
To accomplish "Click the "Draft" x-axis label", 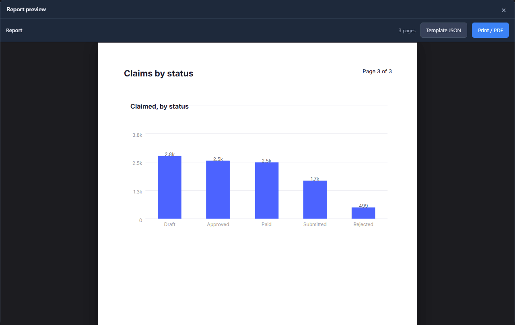I will [x=170, y=224].
